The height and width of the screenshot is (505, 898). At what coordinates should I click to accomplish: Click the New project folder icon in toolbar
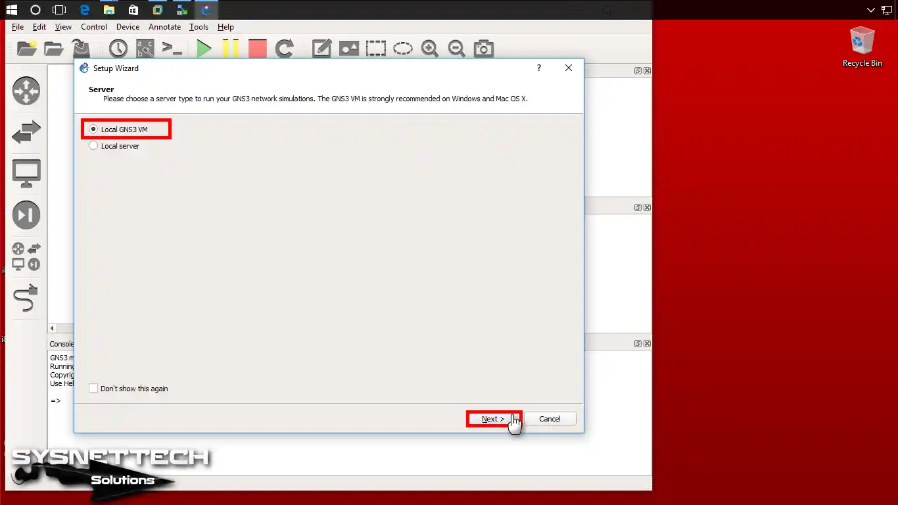tap(27, 49)
